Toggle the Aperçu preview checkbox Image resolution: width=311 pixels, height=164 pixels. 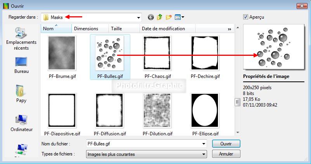(245, 17)
